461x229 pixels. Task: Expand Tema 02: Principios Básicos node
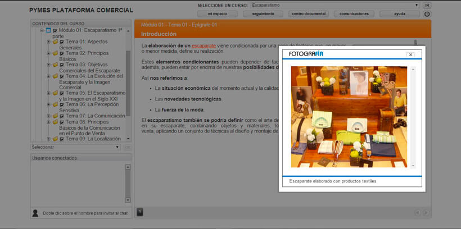click(48, 53)
